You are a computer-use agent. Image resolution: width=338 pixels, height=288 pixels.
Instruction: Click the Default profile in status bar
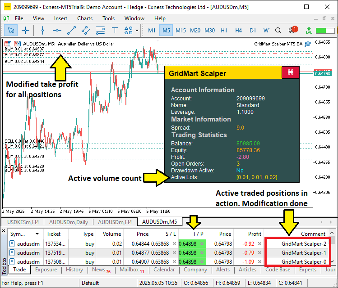coord(90,283)
